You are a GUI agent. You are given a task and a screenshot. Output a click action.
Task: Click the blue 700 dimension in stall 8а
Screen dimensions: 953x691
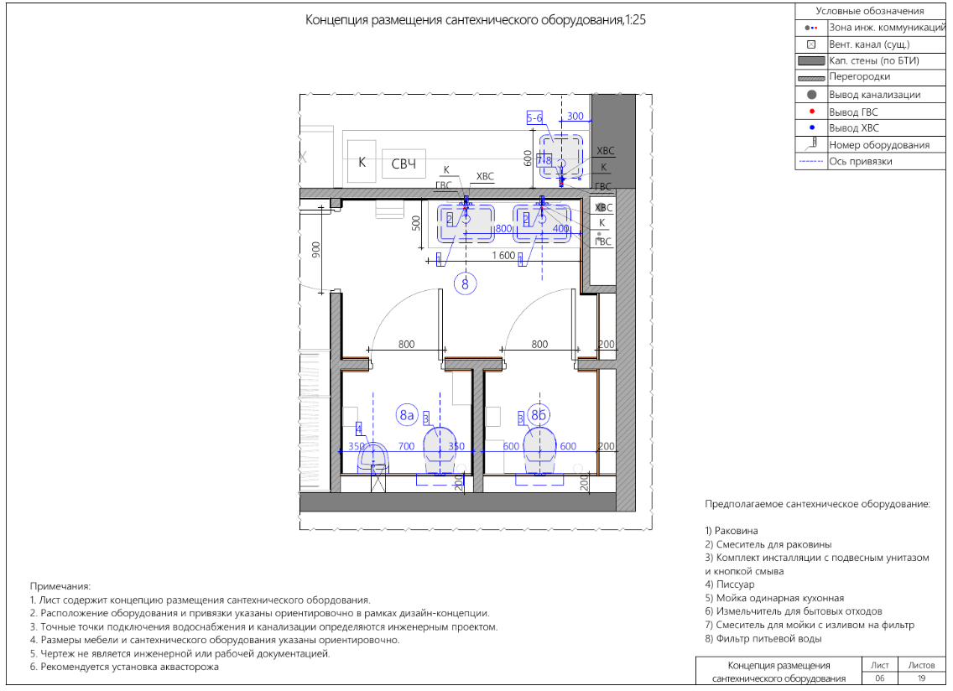(x=406, y=446)
